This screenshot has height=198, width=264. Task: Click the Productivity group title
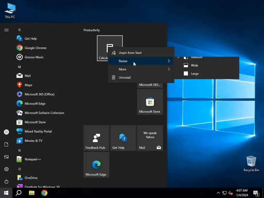click(92, 30)
